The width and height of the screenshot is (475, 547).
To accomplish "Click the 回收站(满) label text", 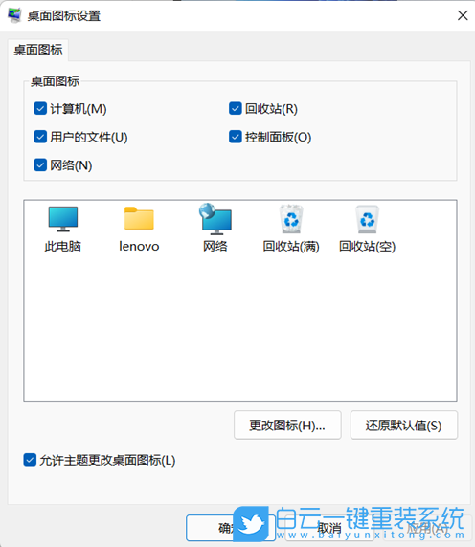I will tap(291, 247).
